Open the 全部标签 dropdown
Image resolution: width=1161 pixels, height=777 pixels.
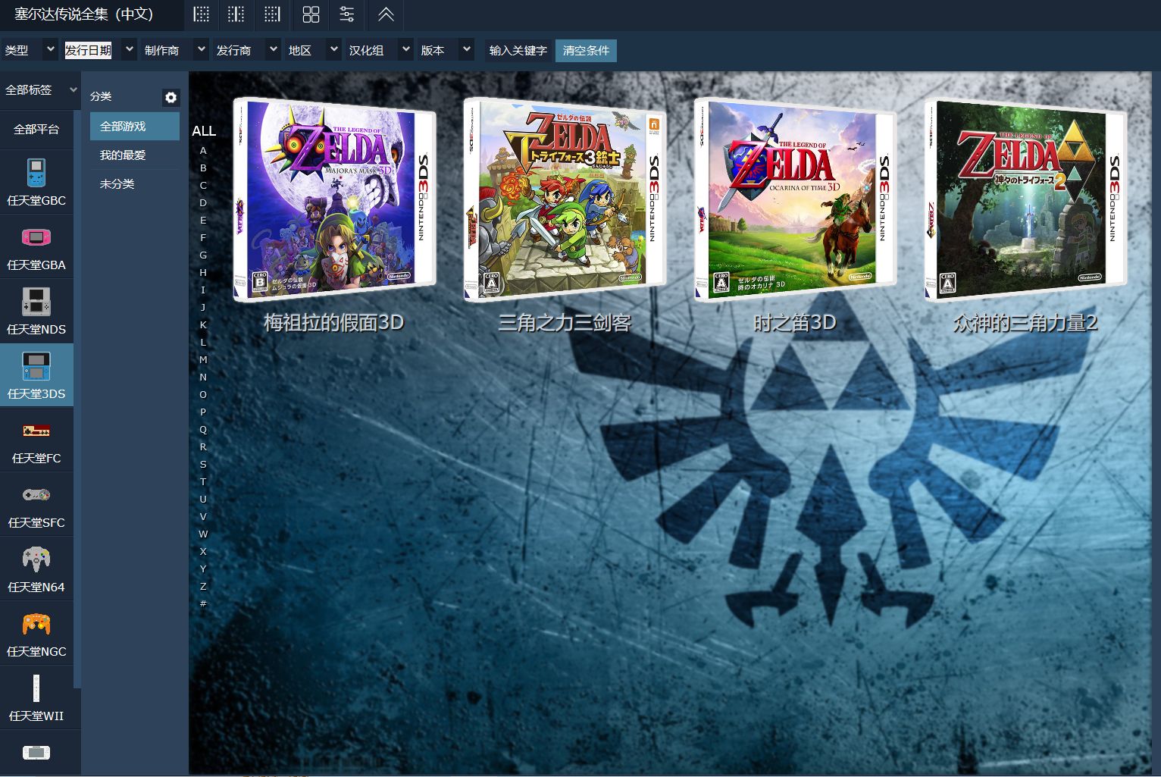pos(40,89)
